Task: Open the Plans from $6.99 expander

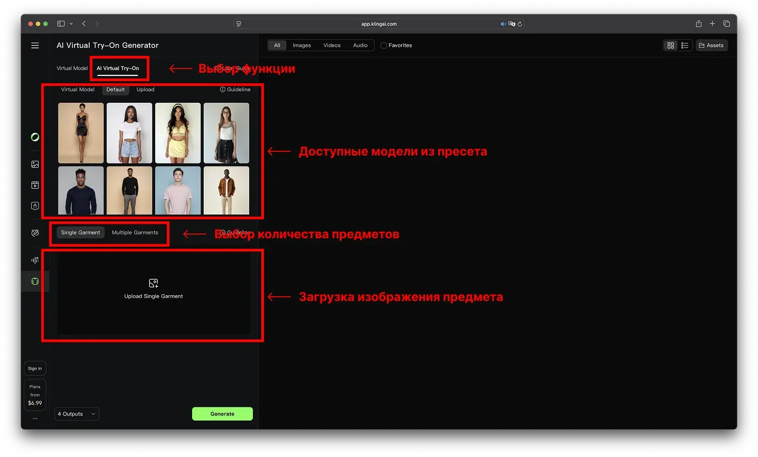Action: coord(35,394)
